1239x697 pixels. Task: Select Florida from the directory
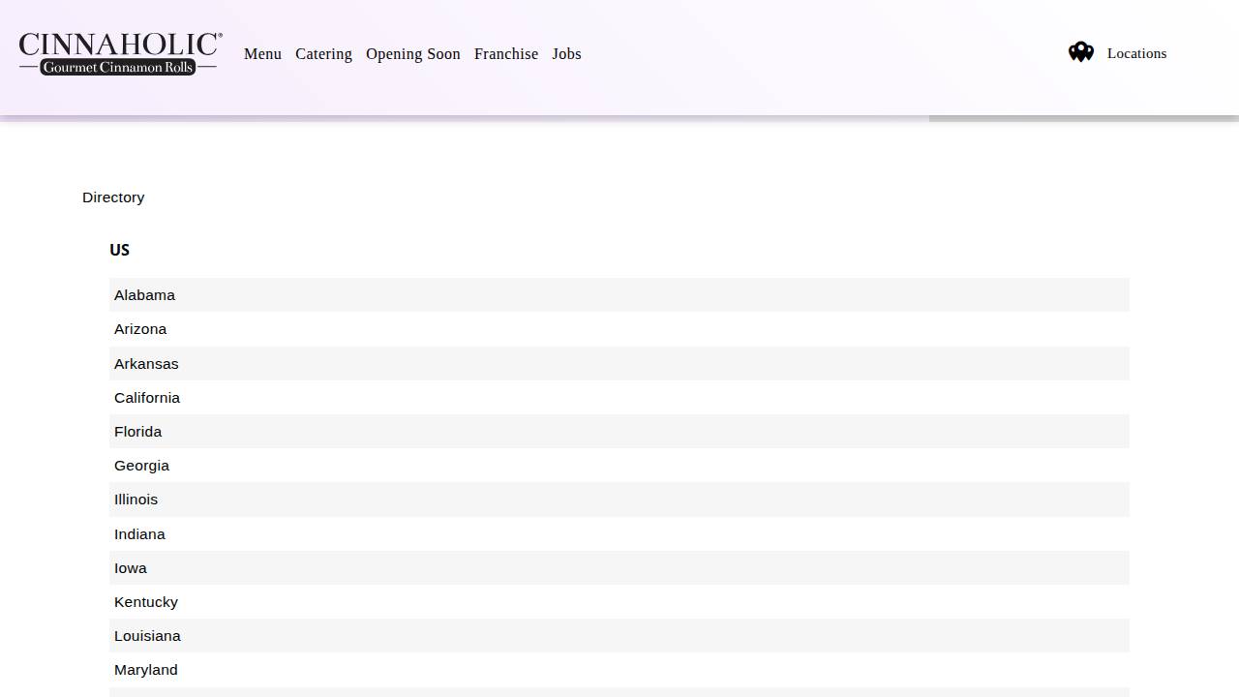[x=137, y=432]
